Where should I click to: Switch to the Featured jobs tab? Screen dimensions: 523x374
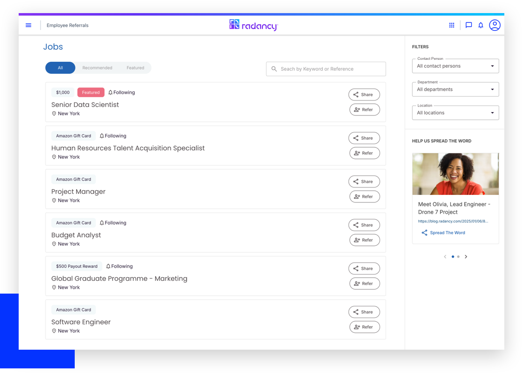point(135,68)
